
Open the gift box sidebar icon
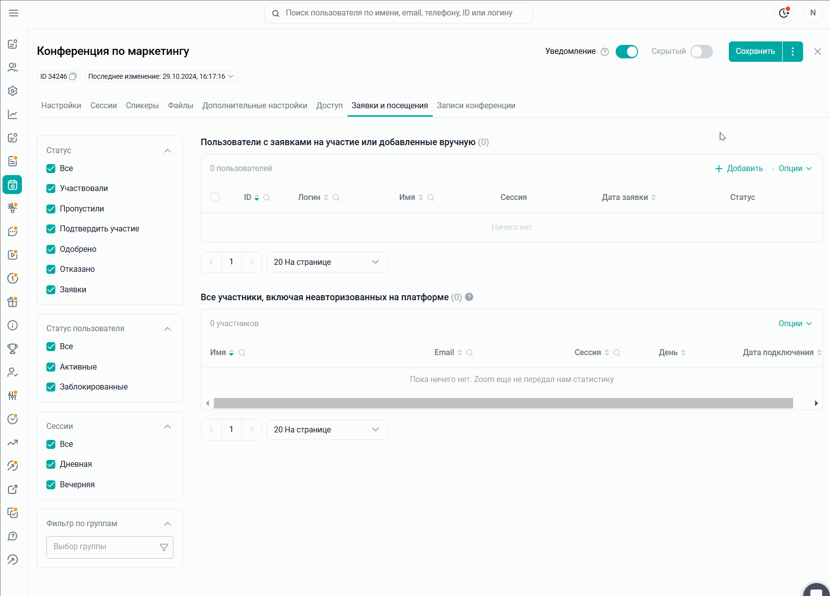13,302
